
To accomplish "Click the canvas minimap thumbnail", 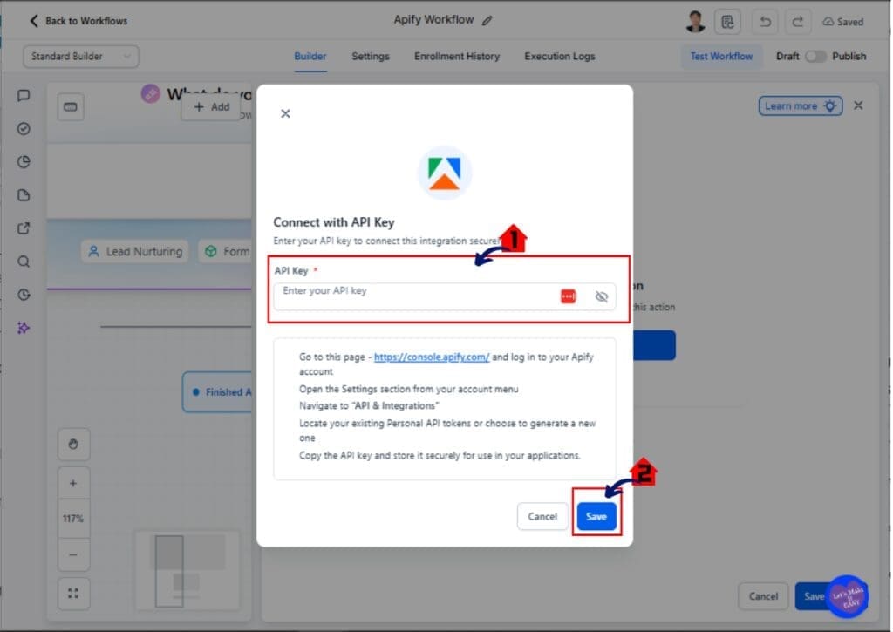I will [187, 570].
